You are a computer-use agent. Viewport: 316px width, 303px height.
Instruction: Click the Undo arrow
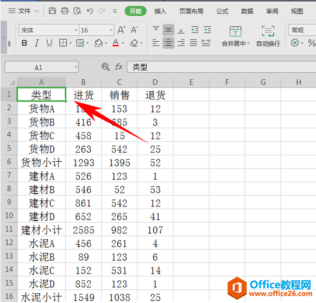coord(90,11)
